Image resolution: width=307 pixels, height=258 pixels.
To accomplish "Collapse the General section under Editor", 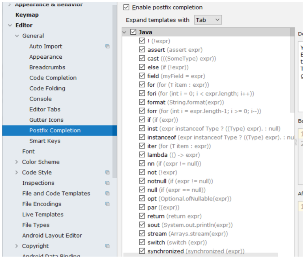I will (16, 36).
